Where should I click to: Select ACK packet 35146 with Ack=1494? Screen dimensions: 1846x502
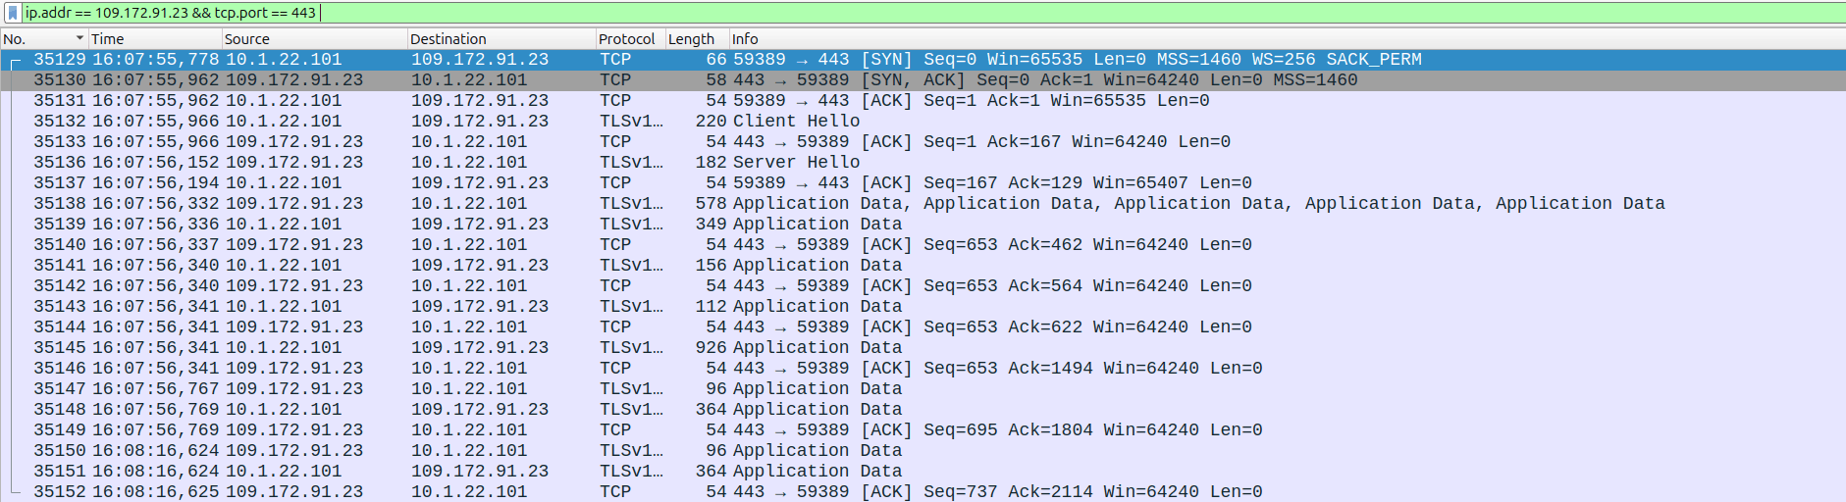[923, 369]
